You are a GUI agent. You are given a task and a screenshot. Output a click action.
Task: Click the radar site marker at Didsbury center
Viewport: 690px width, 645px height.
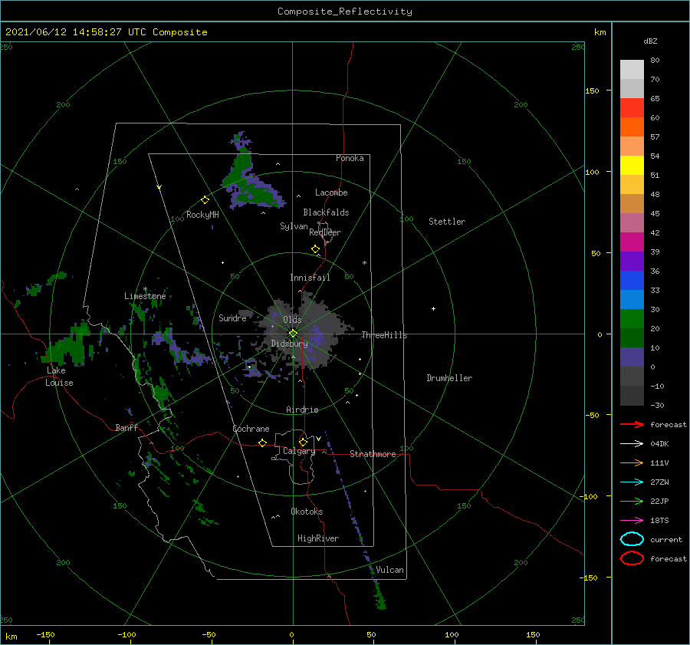[x=293, y=334]
